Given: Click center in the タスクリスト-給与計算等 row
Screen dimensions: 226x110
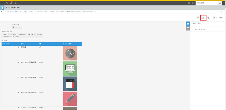Looking at the screenshot, I should (x=50, y=84).
